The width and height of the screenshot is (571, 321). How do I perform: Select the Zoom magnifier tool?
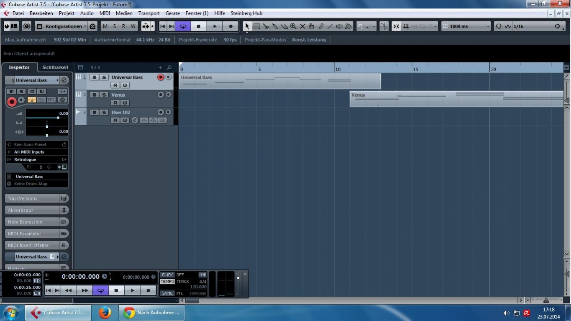(x=294, y=26)
